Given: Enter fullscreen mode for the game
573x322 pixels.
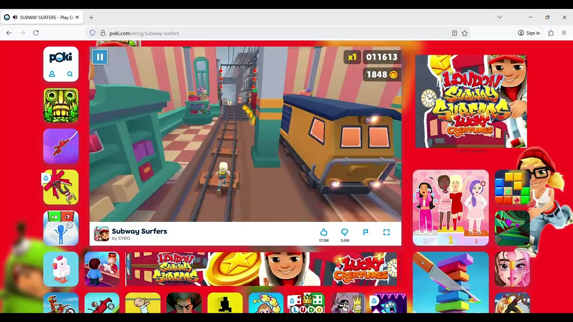Looking at the screenshot, I should [x=386, y=232].
